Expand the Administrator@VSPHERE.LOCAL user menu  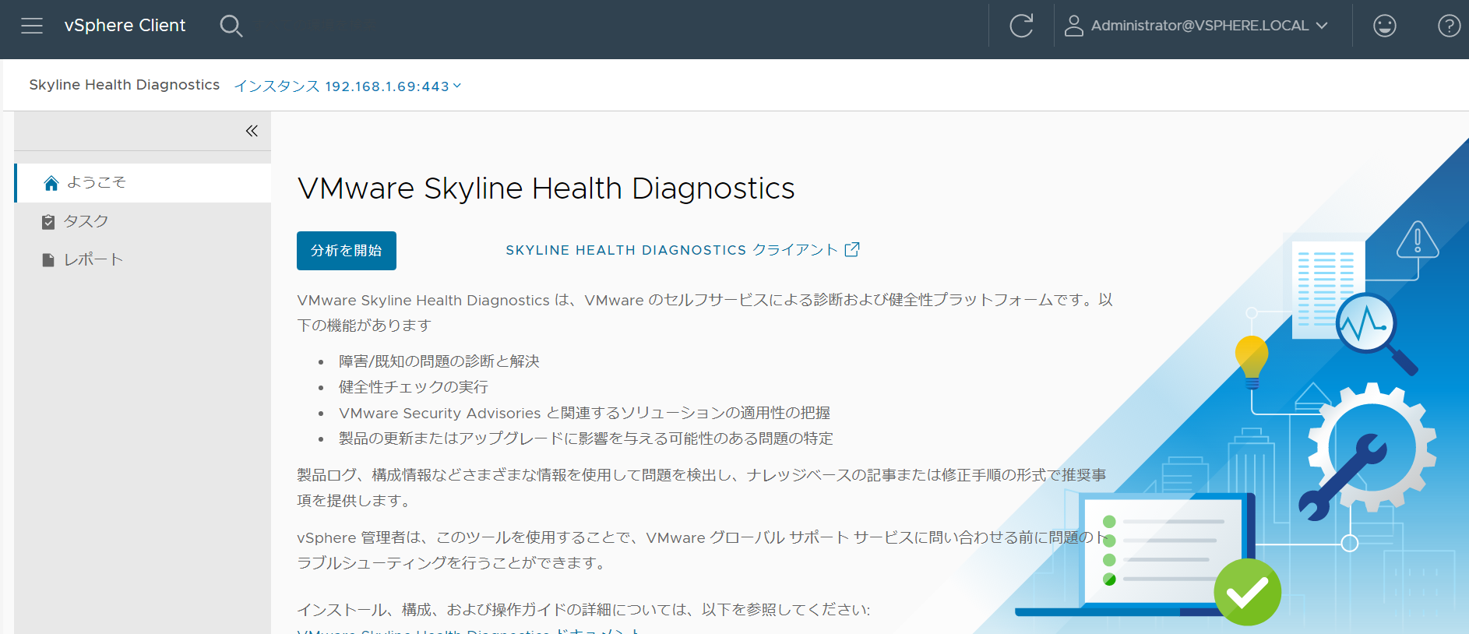click(x=1209, y=26)
